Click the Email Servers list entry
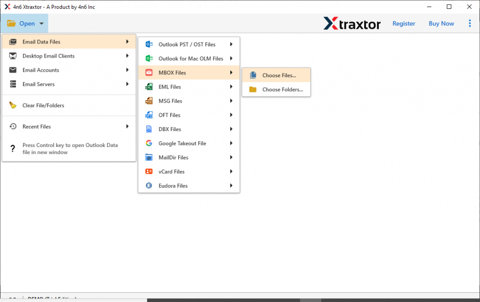This screenshot has height=302, width=480. pyautogui.click(x=39, y=84)
